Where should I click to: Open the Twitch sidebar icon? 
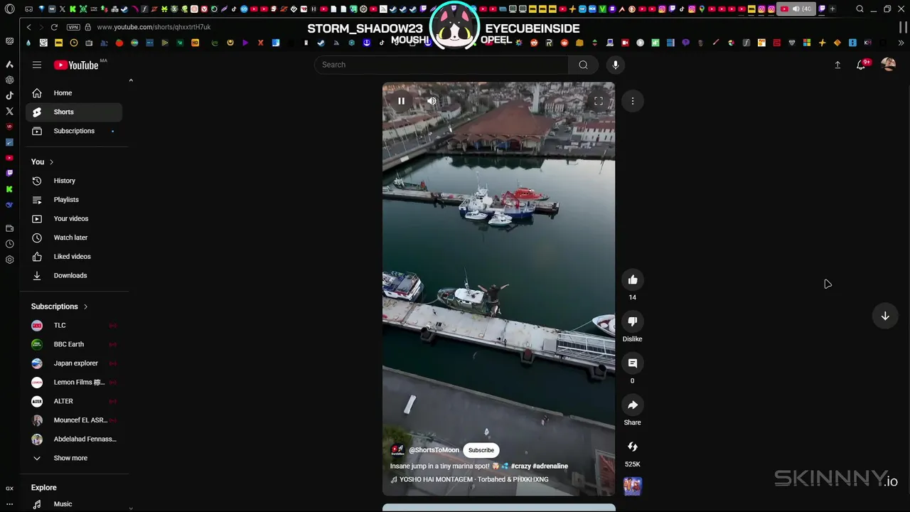pos(9,174)
